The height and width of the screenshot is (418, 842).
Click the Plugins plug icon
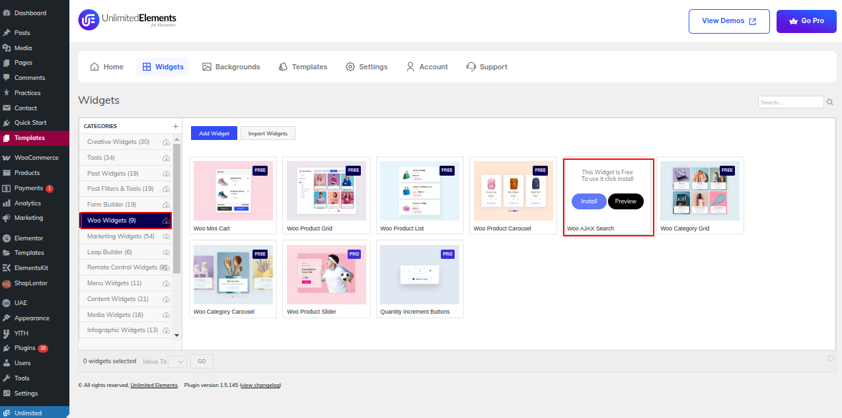7,348
